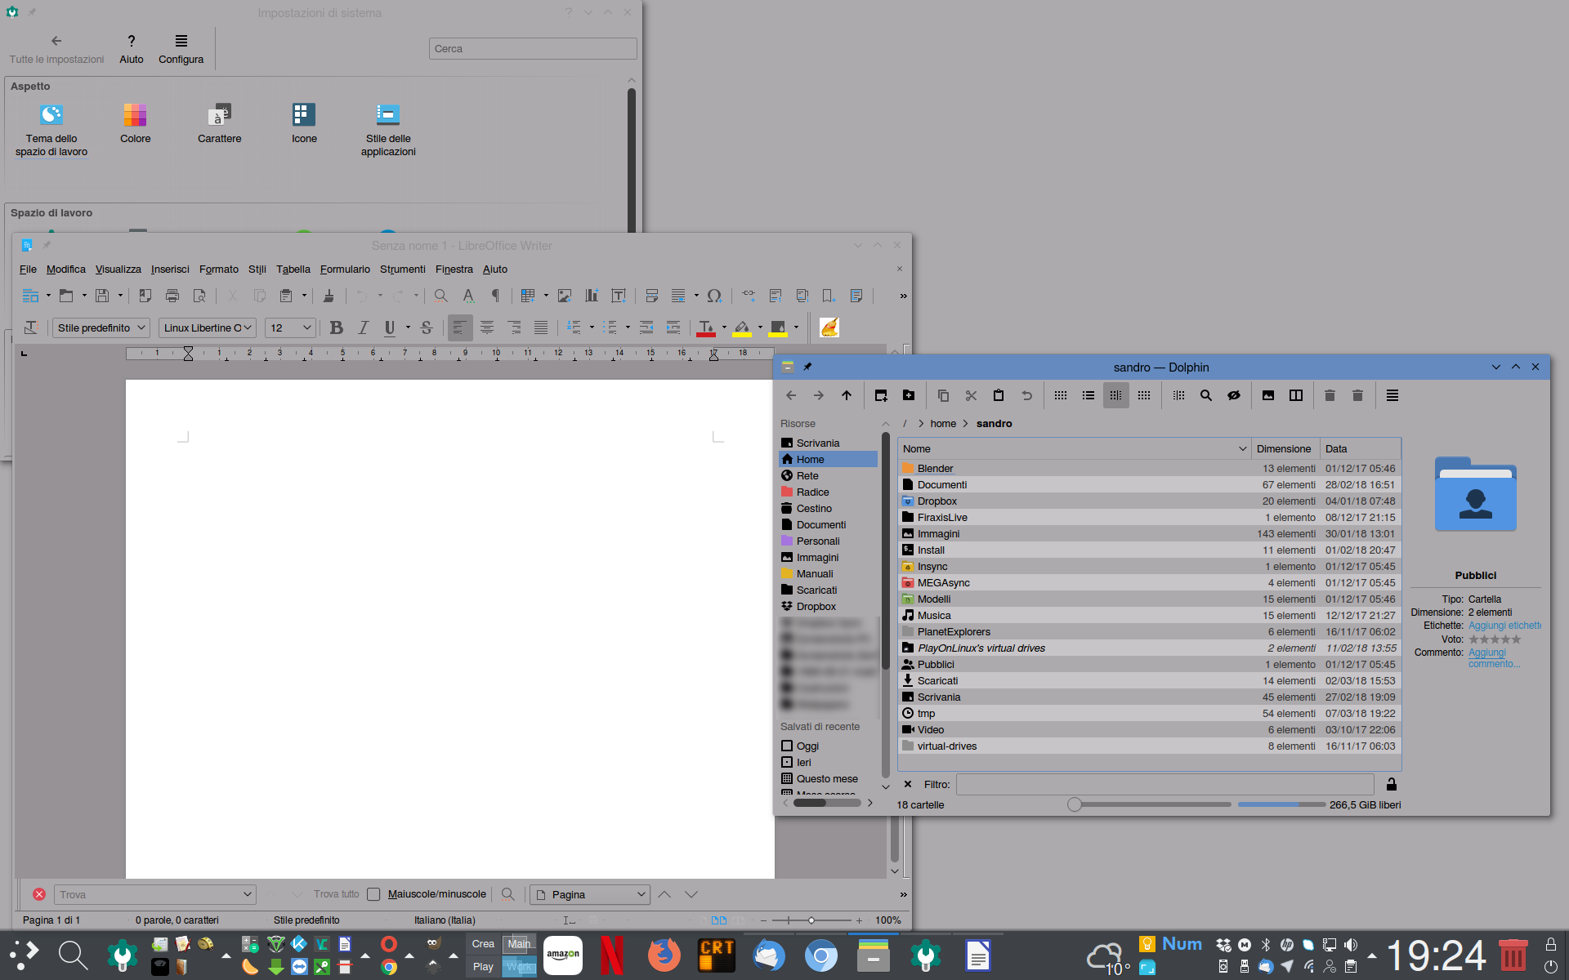Launch Firefox from the taskbar

point(664,955)
